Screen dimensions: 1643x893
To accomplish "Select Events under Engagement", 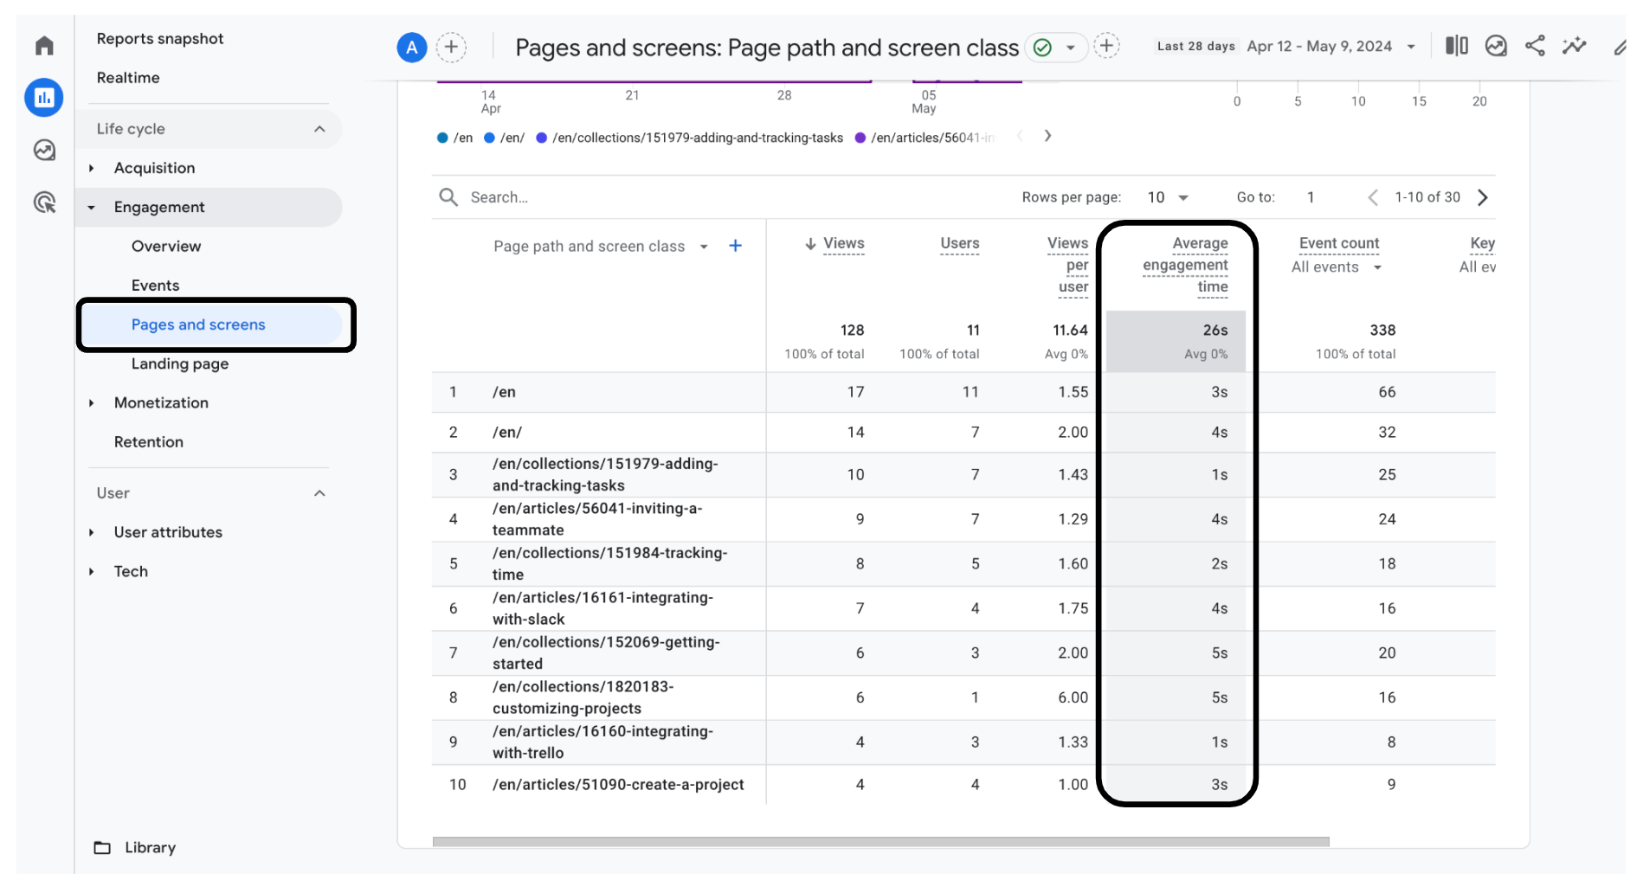I will 156,286.
